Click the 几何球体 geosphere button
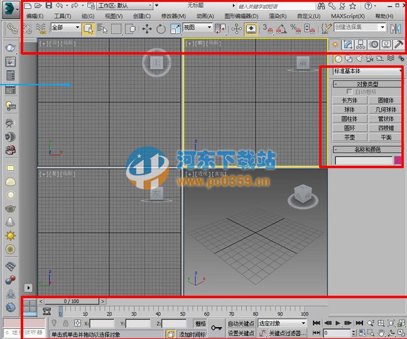 [x=386, y=109]
